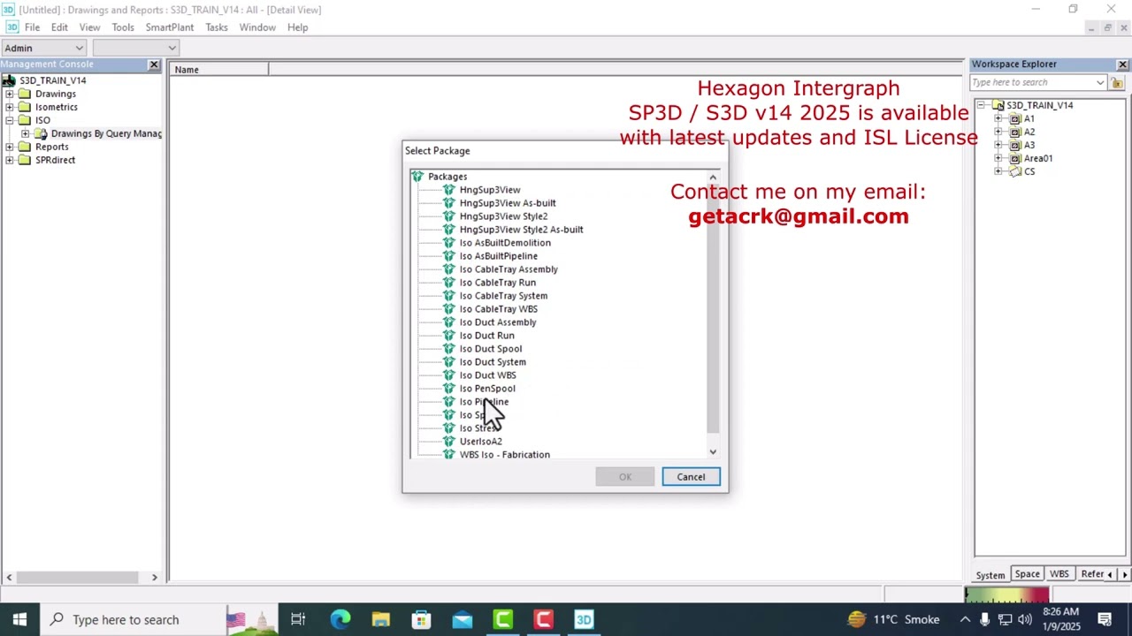Viewport: 1132px width, 636px height.
Task: Select HngSup3View Style2 As-built package
Action: (521, 230)
